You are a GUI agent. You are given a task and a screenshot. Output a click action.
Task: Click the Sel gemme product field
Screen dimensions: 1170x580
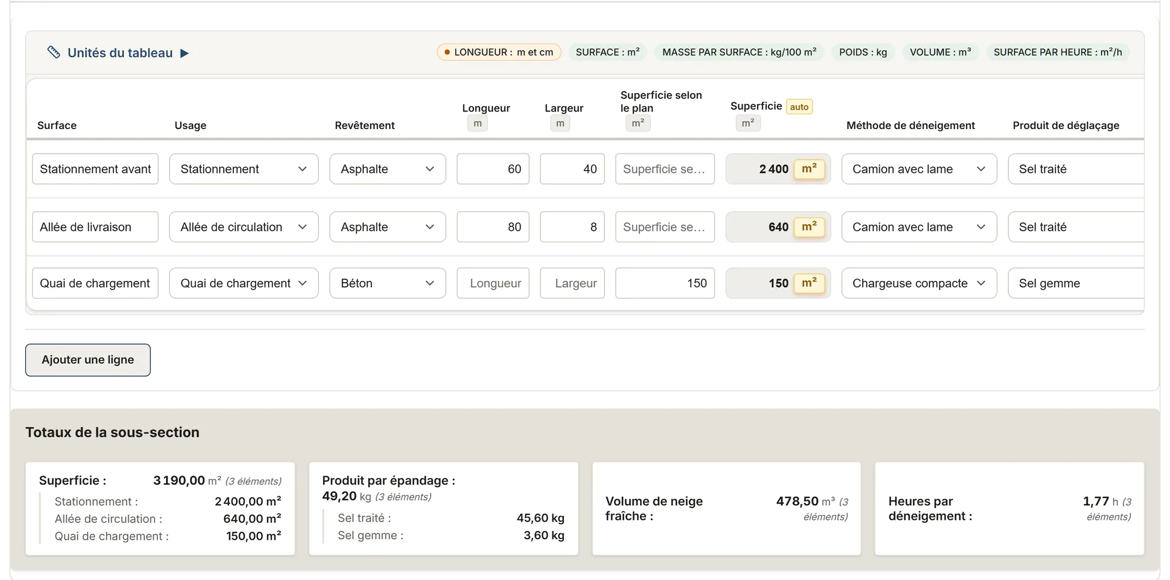point(1076,283)
